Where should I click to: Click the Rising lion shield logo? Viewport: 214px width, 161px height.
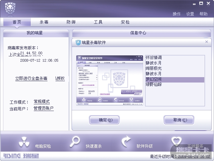click(x=10, y=8)
